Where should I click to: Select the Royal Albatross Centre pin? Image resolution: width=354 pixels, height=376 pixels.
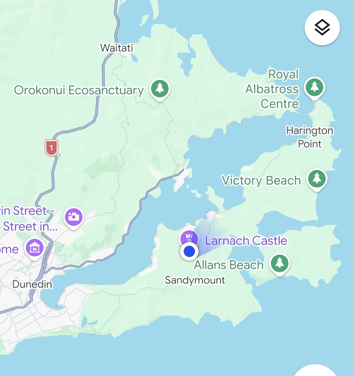pyautogui.click(x=314, y=88)
